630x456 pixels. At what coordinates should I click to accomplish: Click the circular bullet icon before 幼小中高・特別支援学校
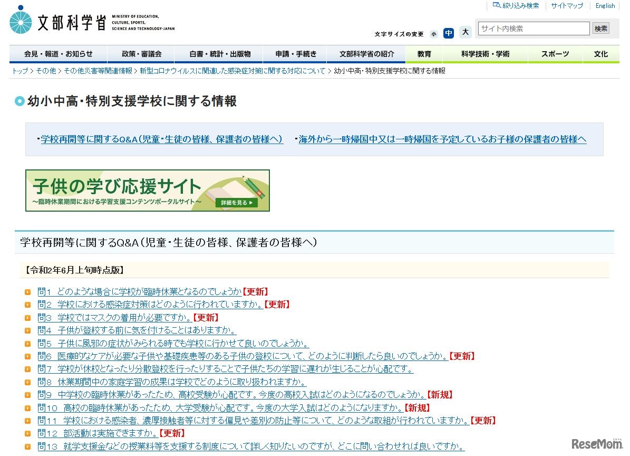[x=20, y=100]
